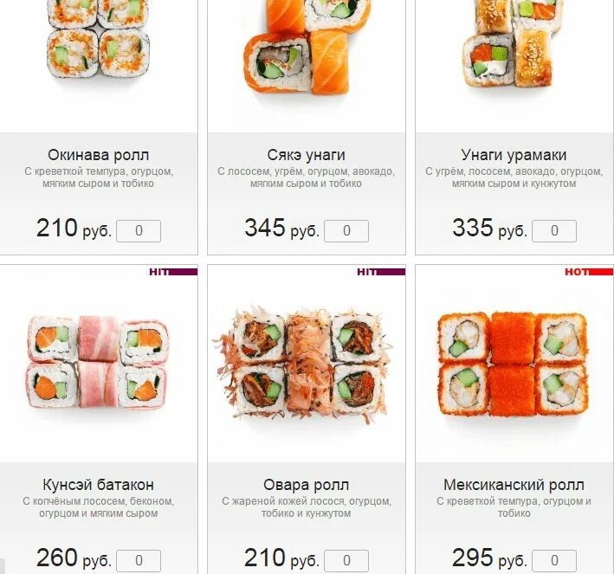Click the HIT badge on Овара ролл
The image size is (614, 574).
pyautogui.click(x=381, y=272)
